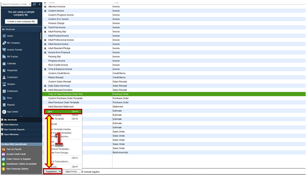This screenshot has width=307, height=176.
Task: Toggle inactive mark for Custom Invoice
Action: coord(45,11)
